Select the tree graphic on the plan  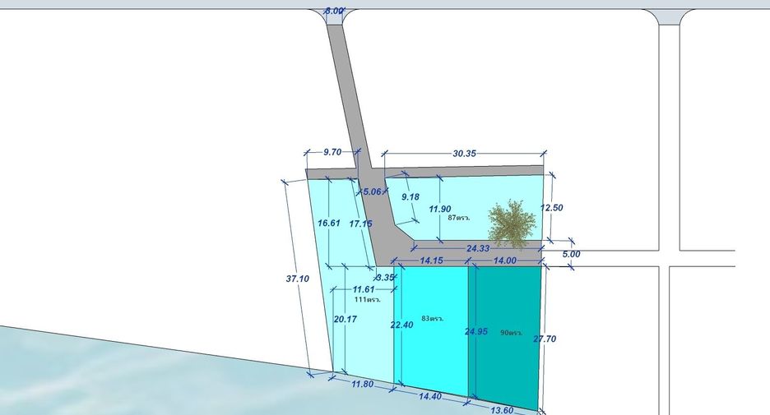(512, 224)
